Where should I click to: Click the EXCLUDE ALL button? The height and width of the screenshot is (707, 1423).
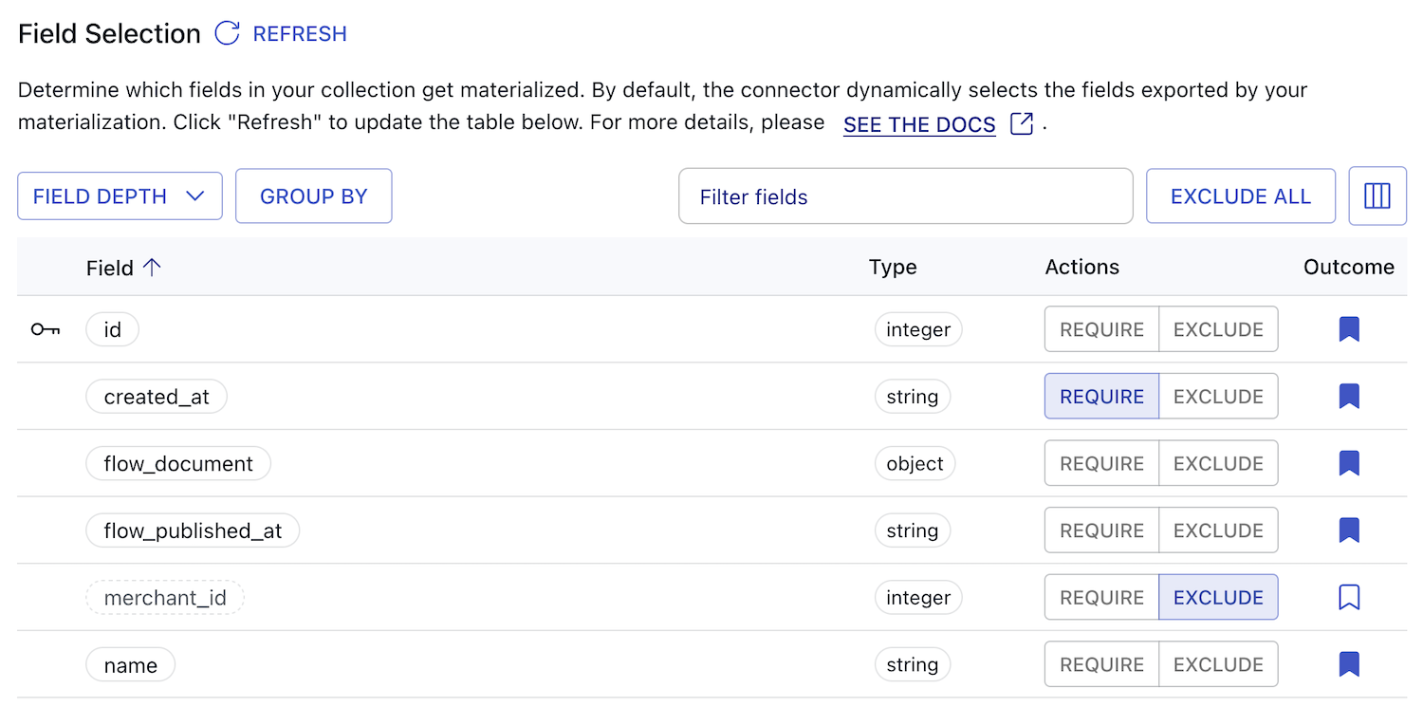coord(1240,195)
